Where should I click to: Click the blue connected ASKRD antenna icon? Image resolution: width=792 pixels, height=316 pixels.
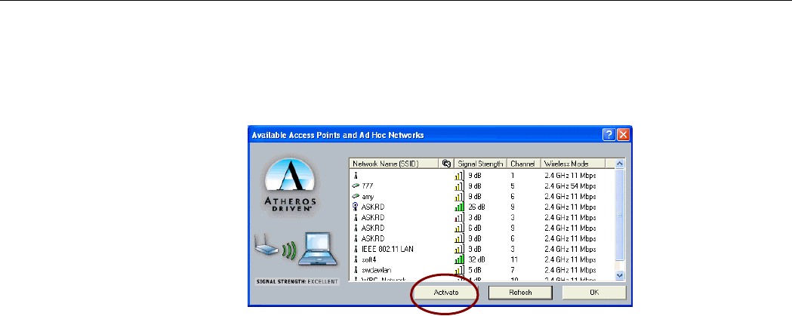pos(356,207)
